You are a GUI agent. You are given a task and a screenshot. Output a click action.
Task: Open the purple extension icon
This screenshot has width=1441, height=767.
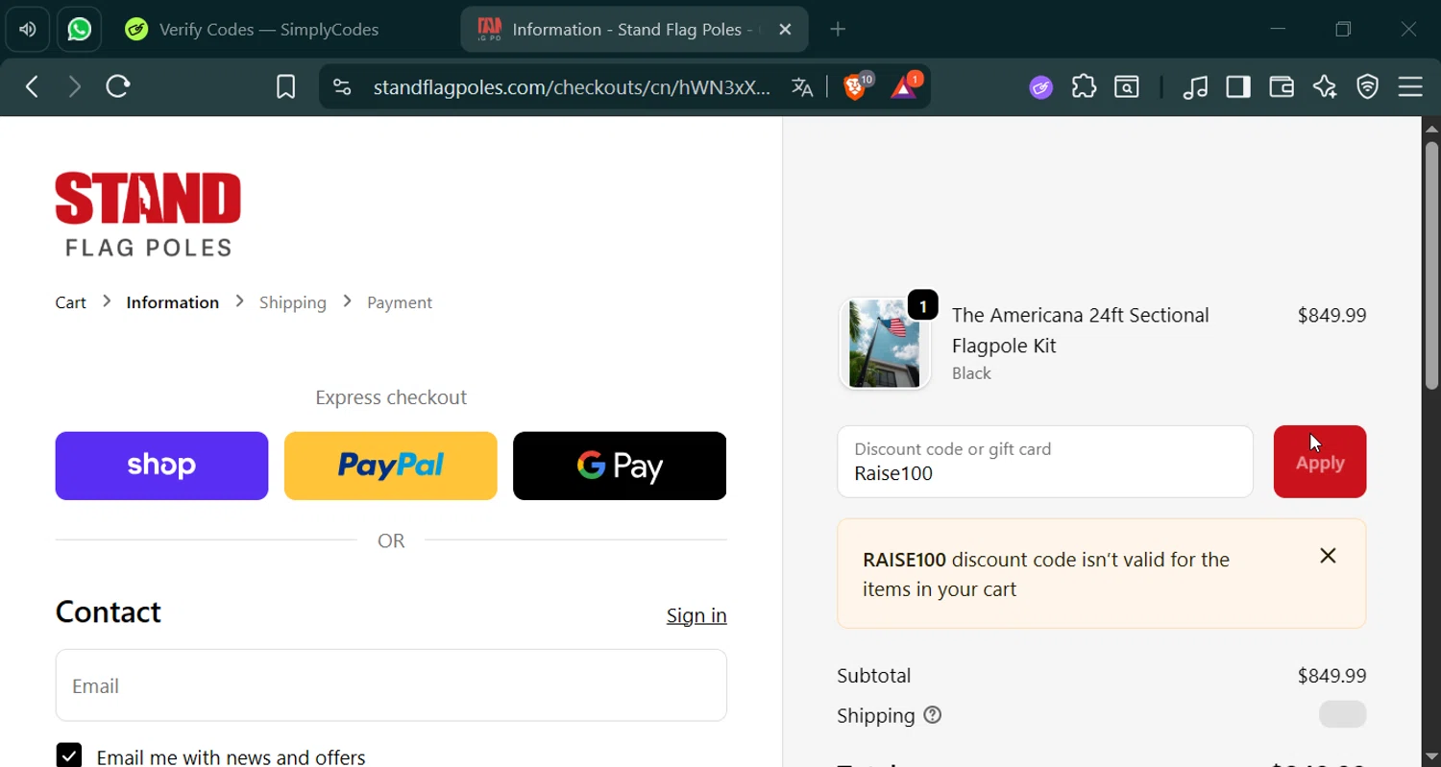pyautogui.click(x=1041, y=87)
